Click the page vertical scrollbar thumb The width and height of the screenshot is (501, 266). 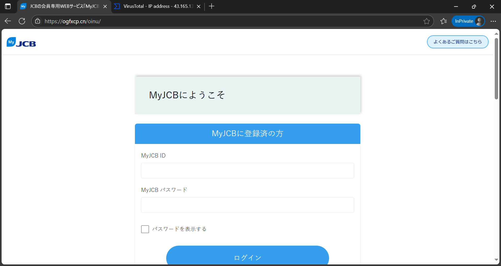click(496, 69)
